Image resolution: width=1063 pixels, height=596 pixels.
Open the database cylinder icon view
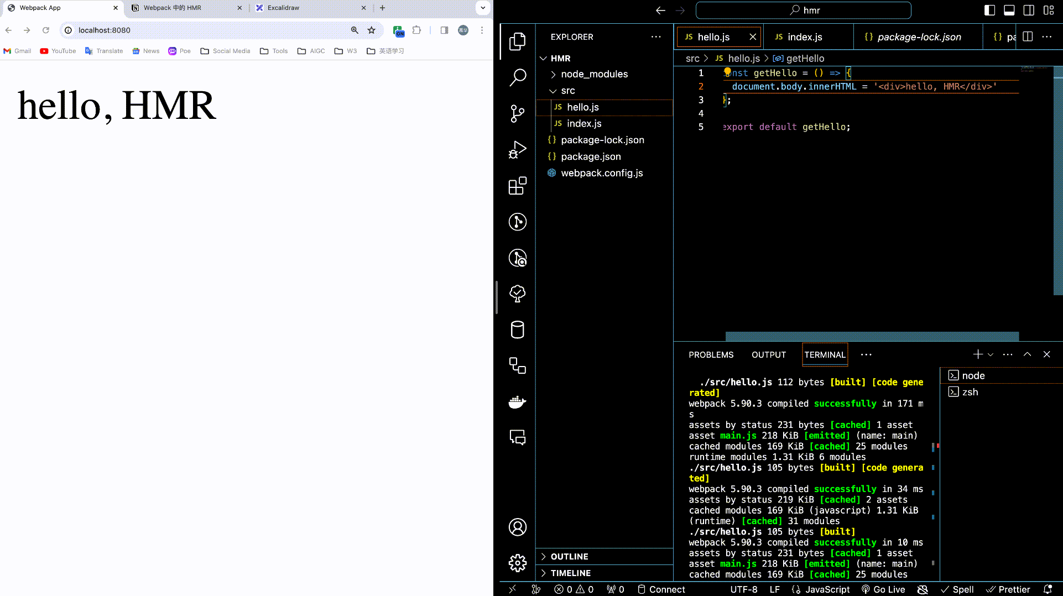click(517, 330)
